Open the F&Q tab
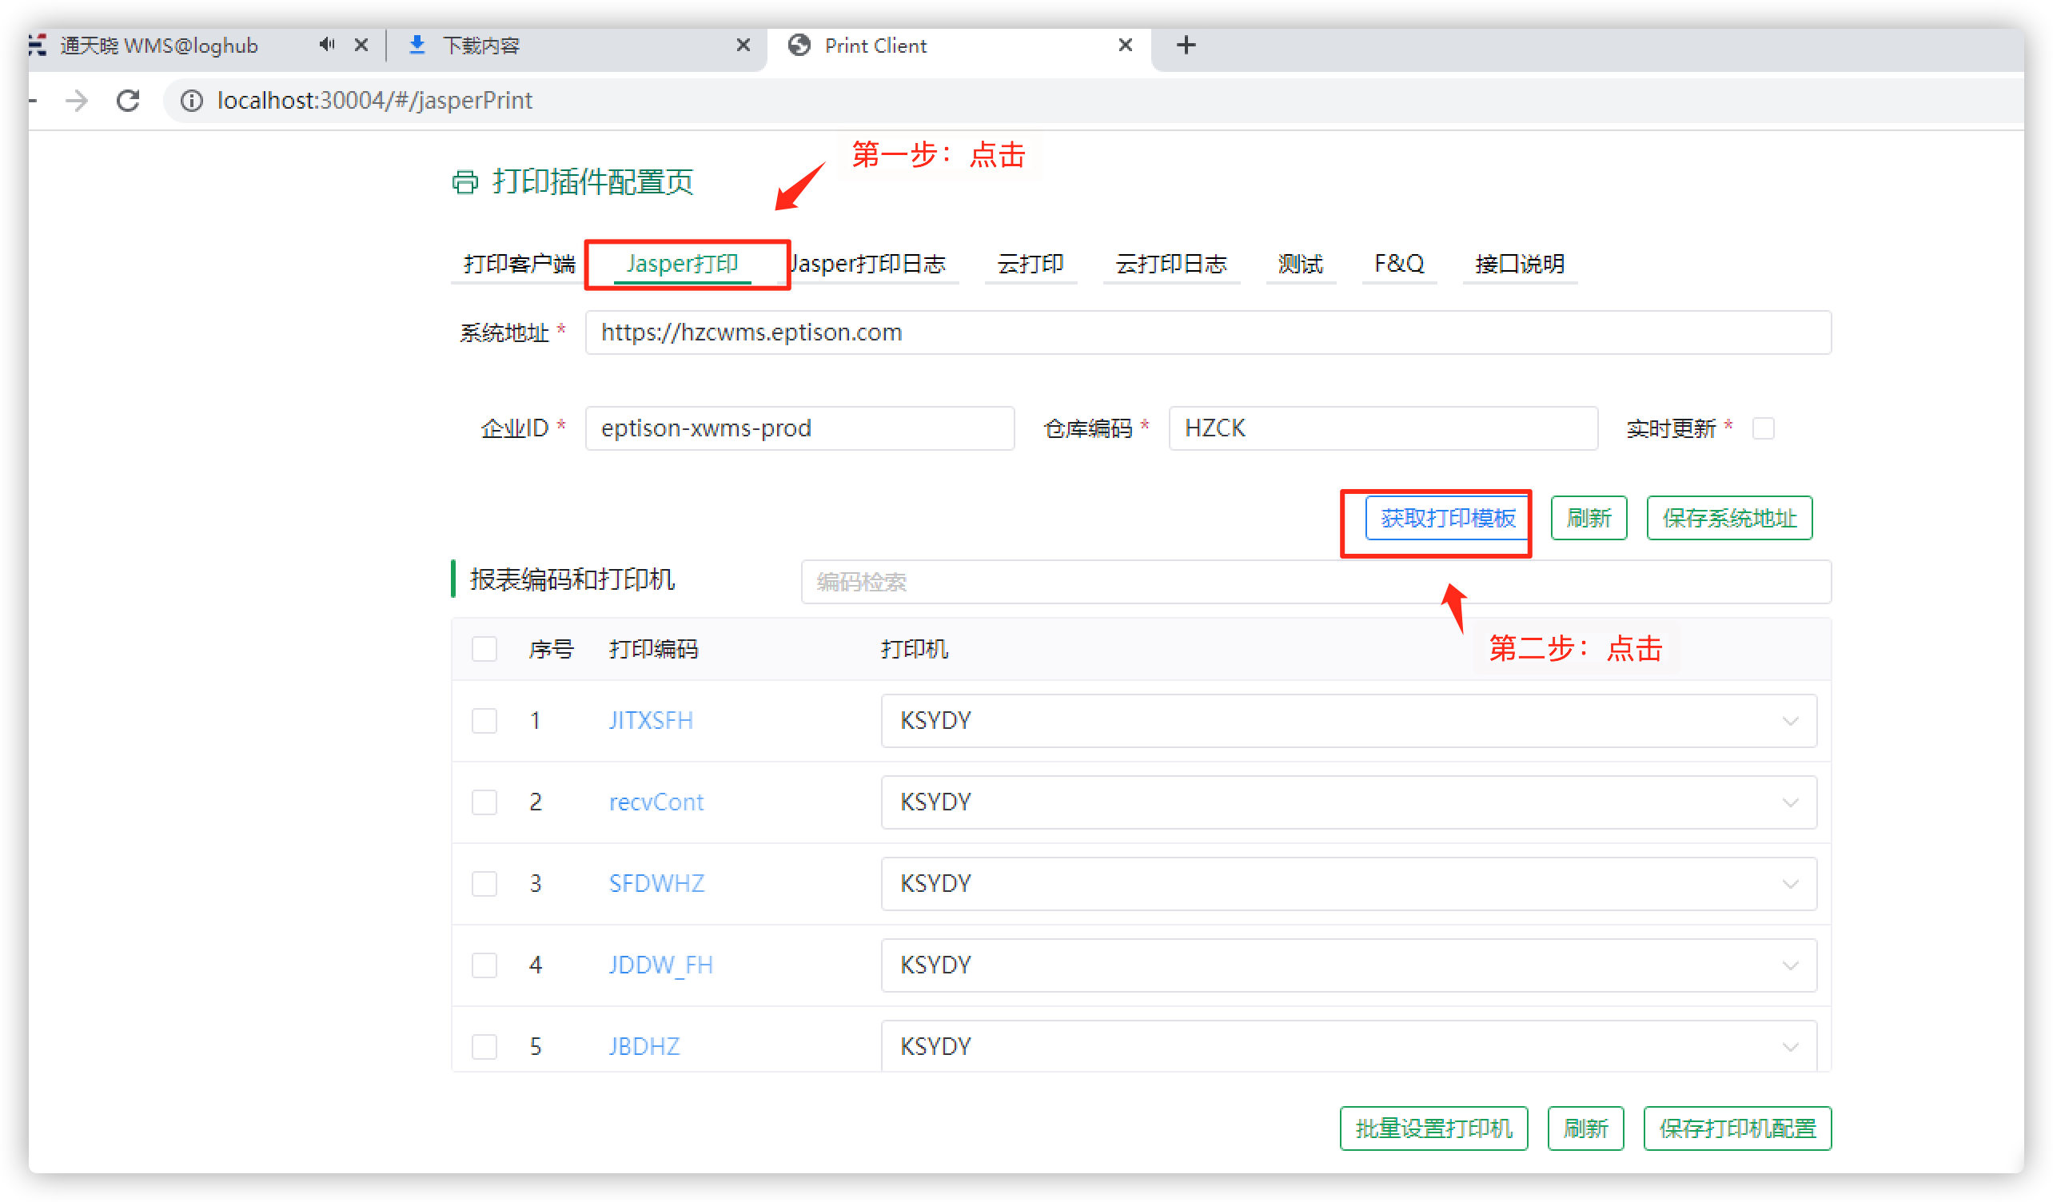 click(1399, 264)
